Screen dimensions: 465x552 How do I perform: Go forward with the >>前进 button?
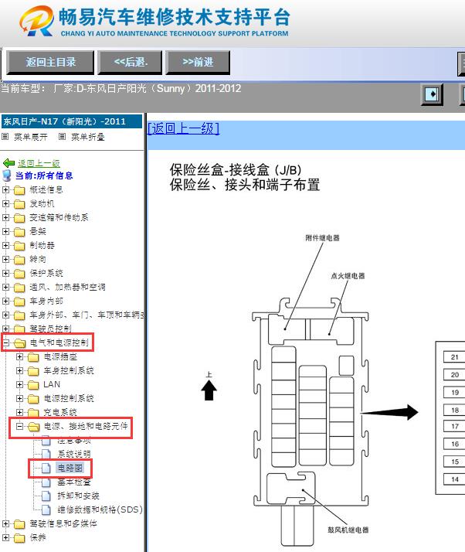[x=198, y=63]
